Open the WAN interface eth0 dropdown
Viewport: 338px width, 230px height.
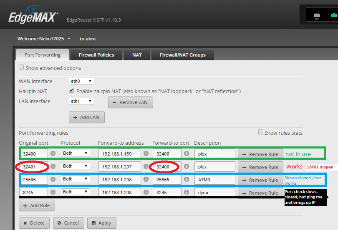(81, 81)
